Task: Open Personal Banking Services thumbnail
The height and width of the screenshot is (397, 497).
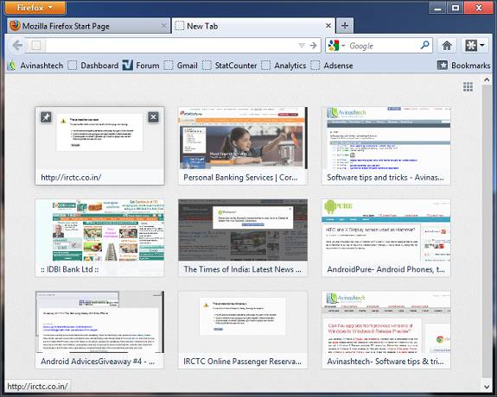Action: pyautogui.click(x=243, y=146)
